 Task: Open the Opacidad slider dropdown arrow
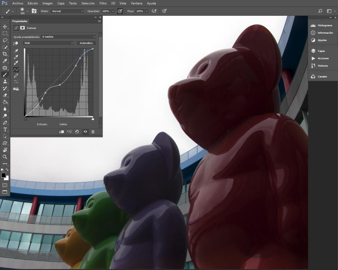(x=113, y=11)
